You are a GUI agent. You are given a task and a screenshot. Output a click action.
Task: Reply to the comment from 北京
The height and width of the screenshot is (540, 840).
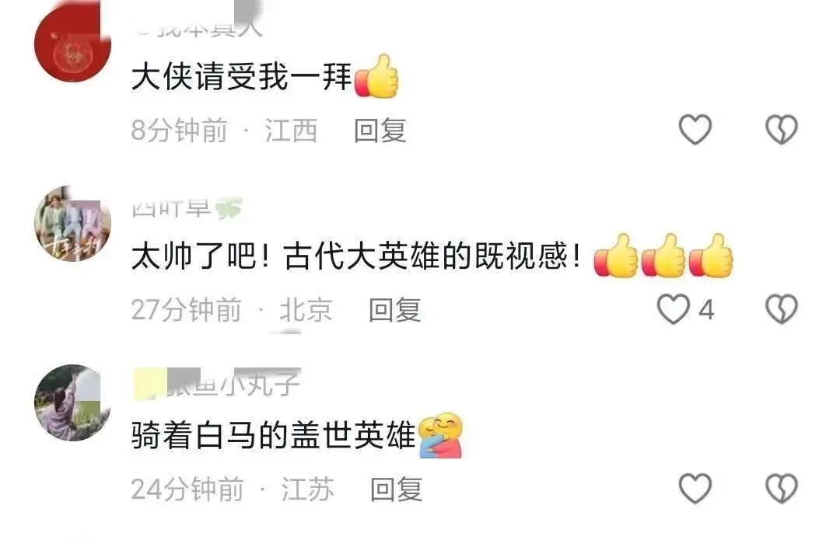(395, 310)
